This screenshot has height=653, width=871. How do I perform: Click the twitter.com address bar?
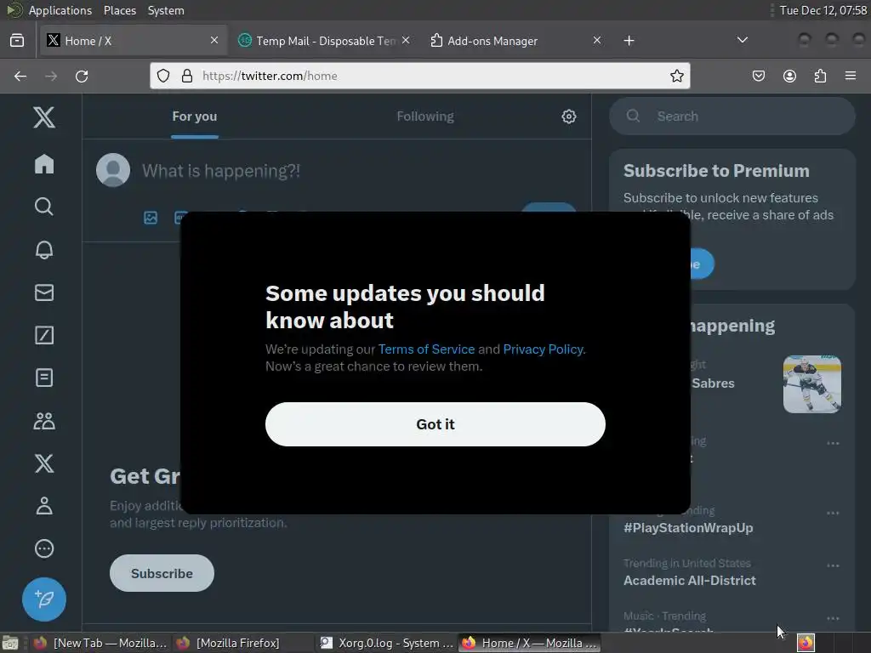point(420,76)
